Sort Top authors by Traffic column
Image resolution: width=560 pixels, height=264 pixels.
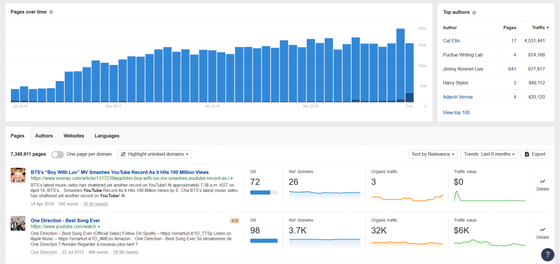tap(540, 27)
